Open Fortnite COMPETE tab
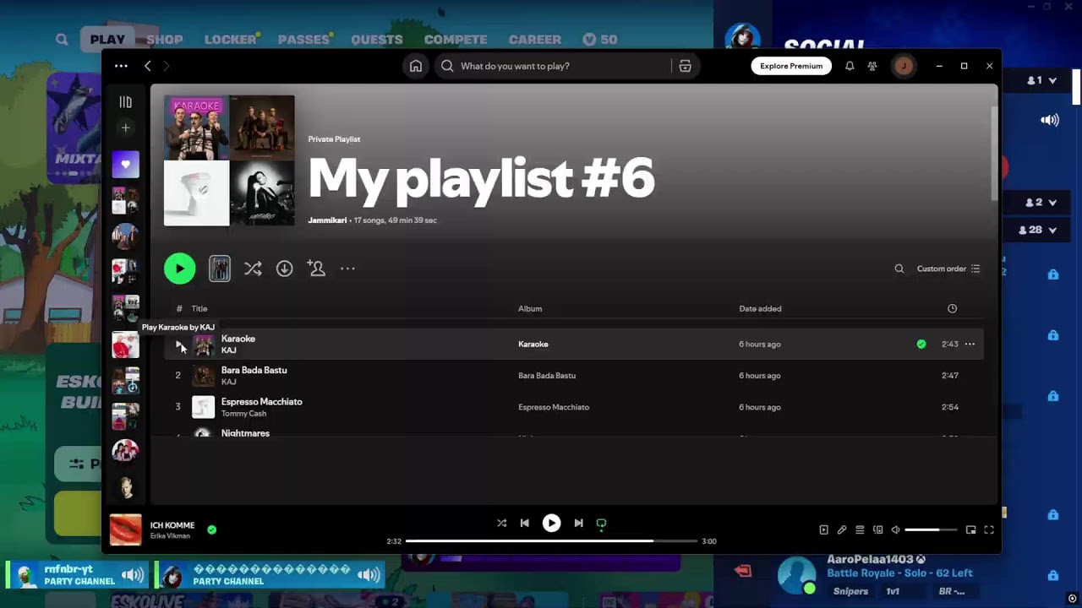 pos(456,39)
